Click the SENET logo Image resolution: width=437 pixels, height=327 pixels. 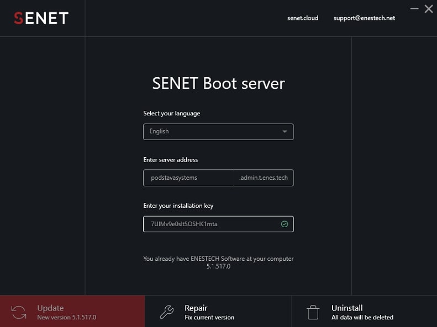pos(41,18)
